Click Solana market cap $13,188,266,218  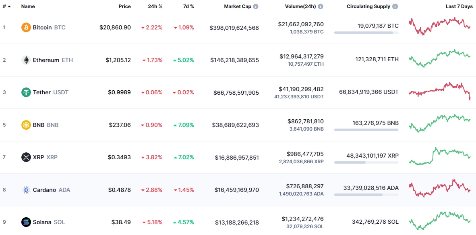click(x=237, y=222)
